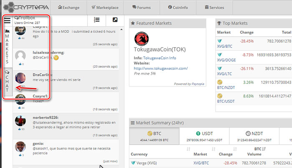The height and width of the screenshot is (168, 292).
Task: Select the NZDT market summary tab
Action: 254,136
